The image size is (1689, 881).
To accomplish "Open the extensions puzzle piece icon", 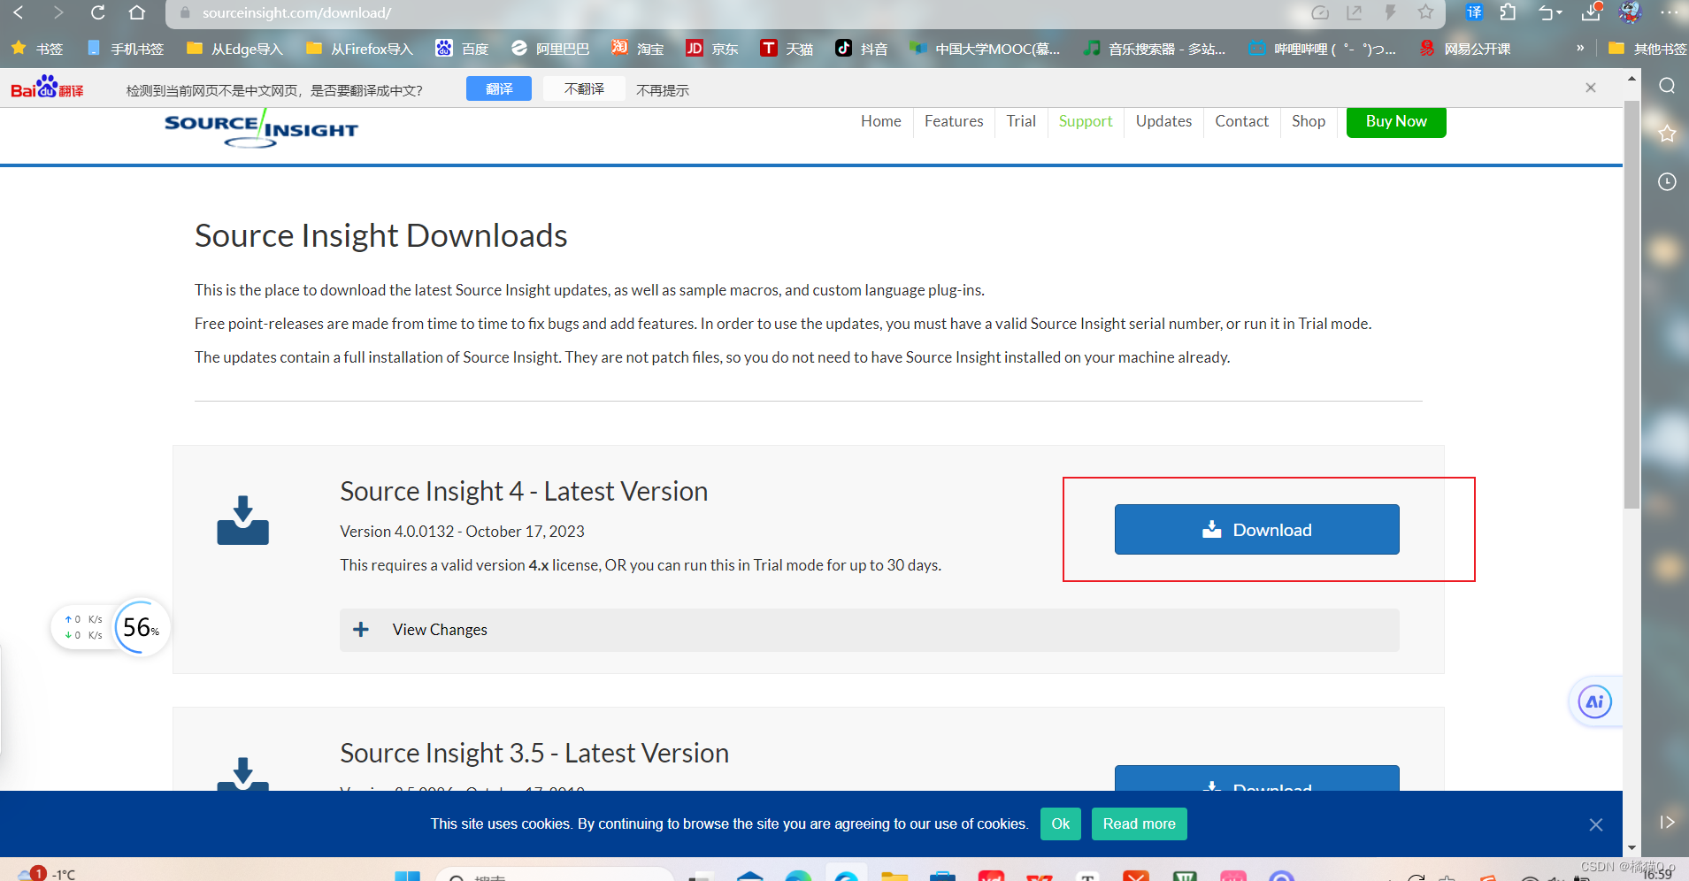I will tap(1509, 12).
